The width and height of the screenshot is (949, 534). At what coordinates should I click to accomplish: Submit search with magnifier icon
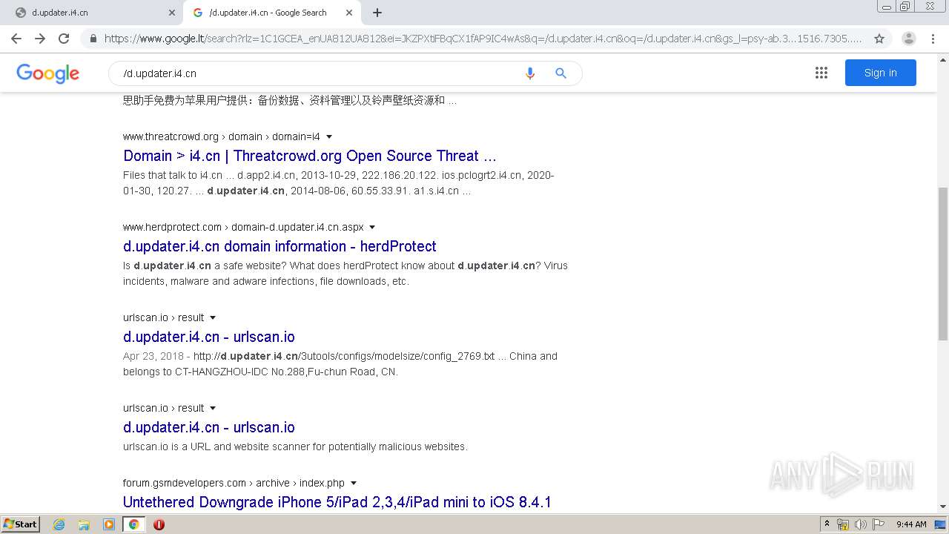pos(561,73)
